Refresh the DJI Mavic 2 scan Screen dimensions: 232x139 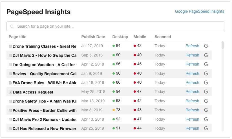(x=192, y=55)
